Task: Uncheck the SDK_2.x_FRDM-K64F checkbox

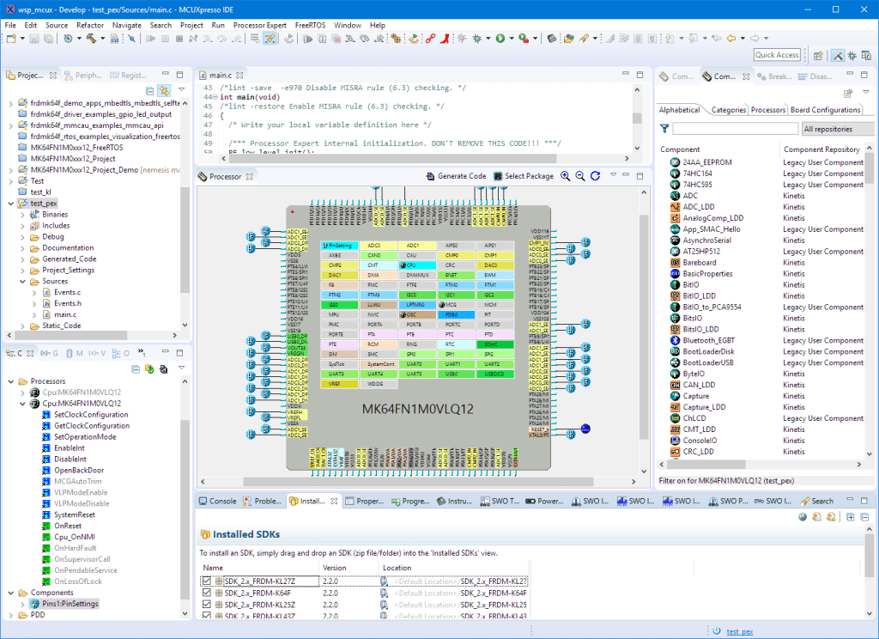Action: point(206,593)
